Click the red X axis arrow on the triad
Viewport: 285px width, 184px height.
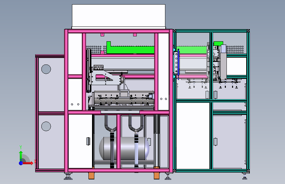[28, 163]
